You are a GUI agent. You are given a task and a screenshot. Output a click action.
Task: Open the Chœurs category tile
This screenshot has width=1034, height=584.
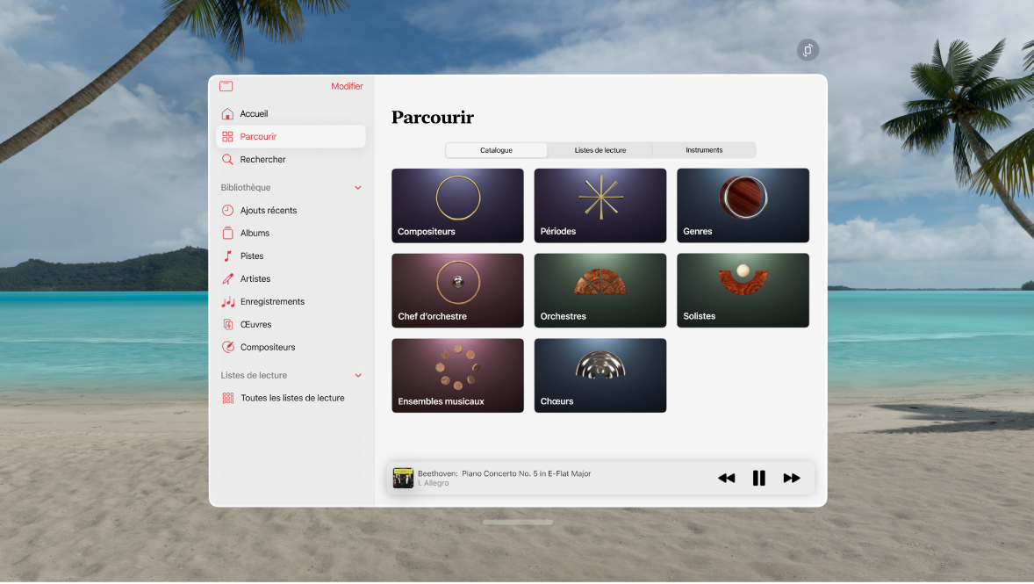click(600, 375)
